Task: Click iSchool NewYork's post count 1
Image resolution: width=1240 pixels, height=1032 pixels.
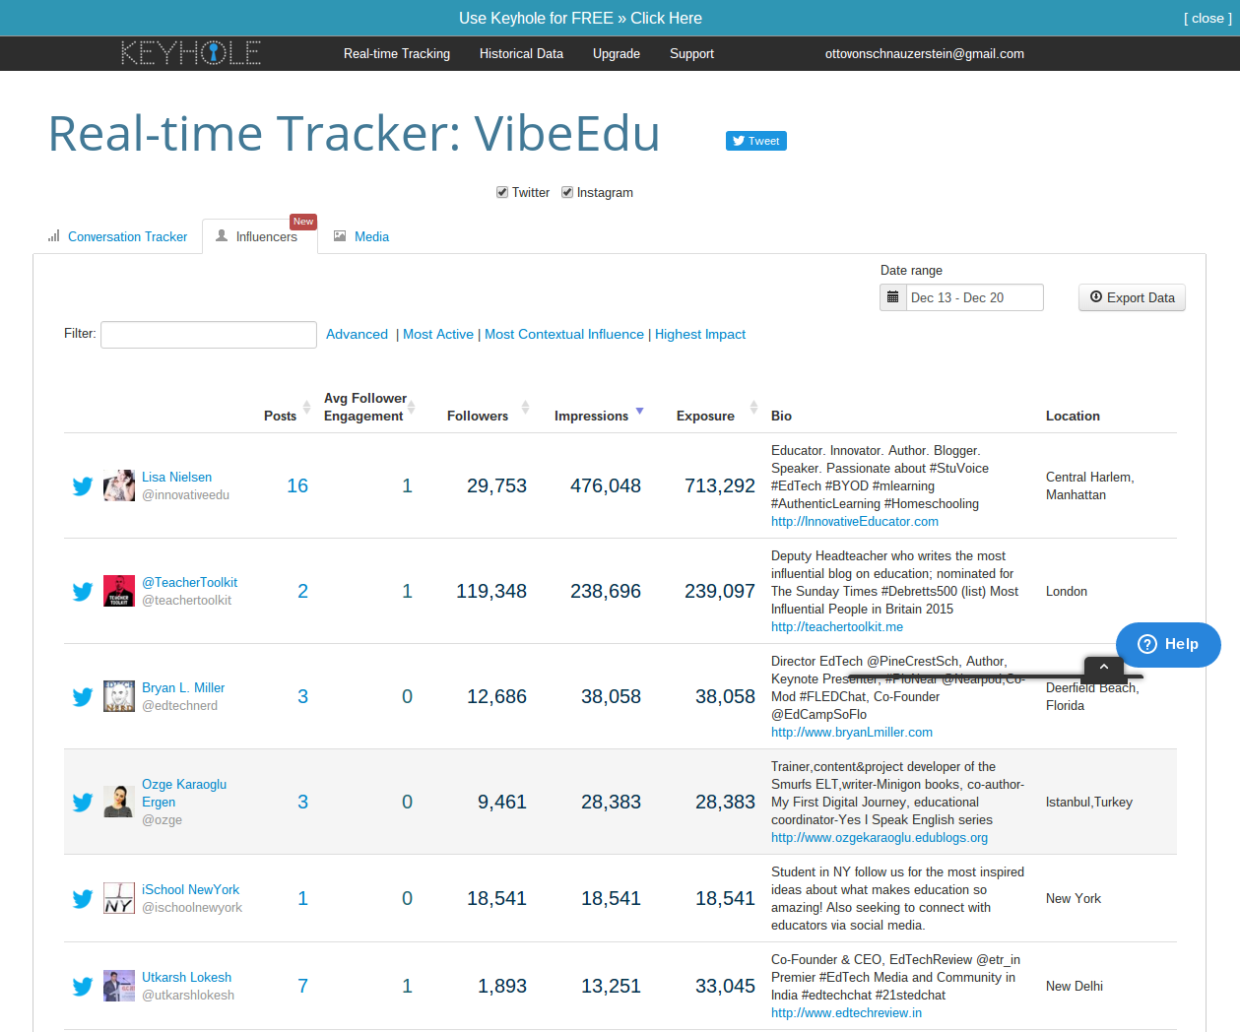Action: coord(303,899)
